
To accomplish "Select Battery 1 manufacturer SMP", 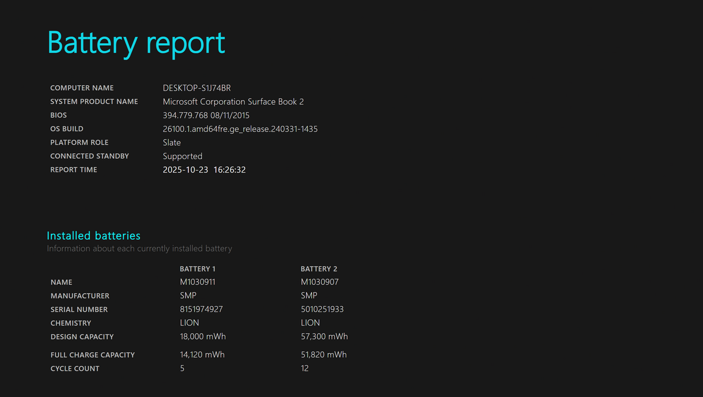I will (x=188, y=295).
